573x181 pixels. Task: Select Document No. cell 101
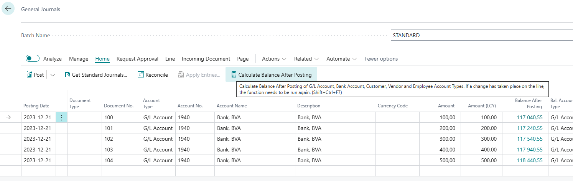click(x=121, y=128)
